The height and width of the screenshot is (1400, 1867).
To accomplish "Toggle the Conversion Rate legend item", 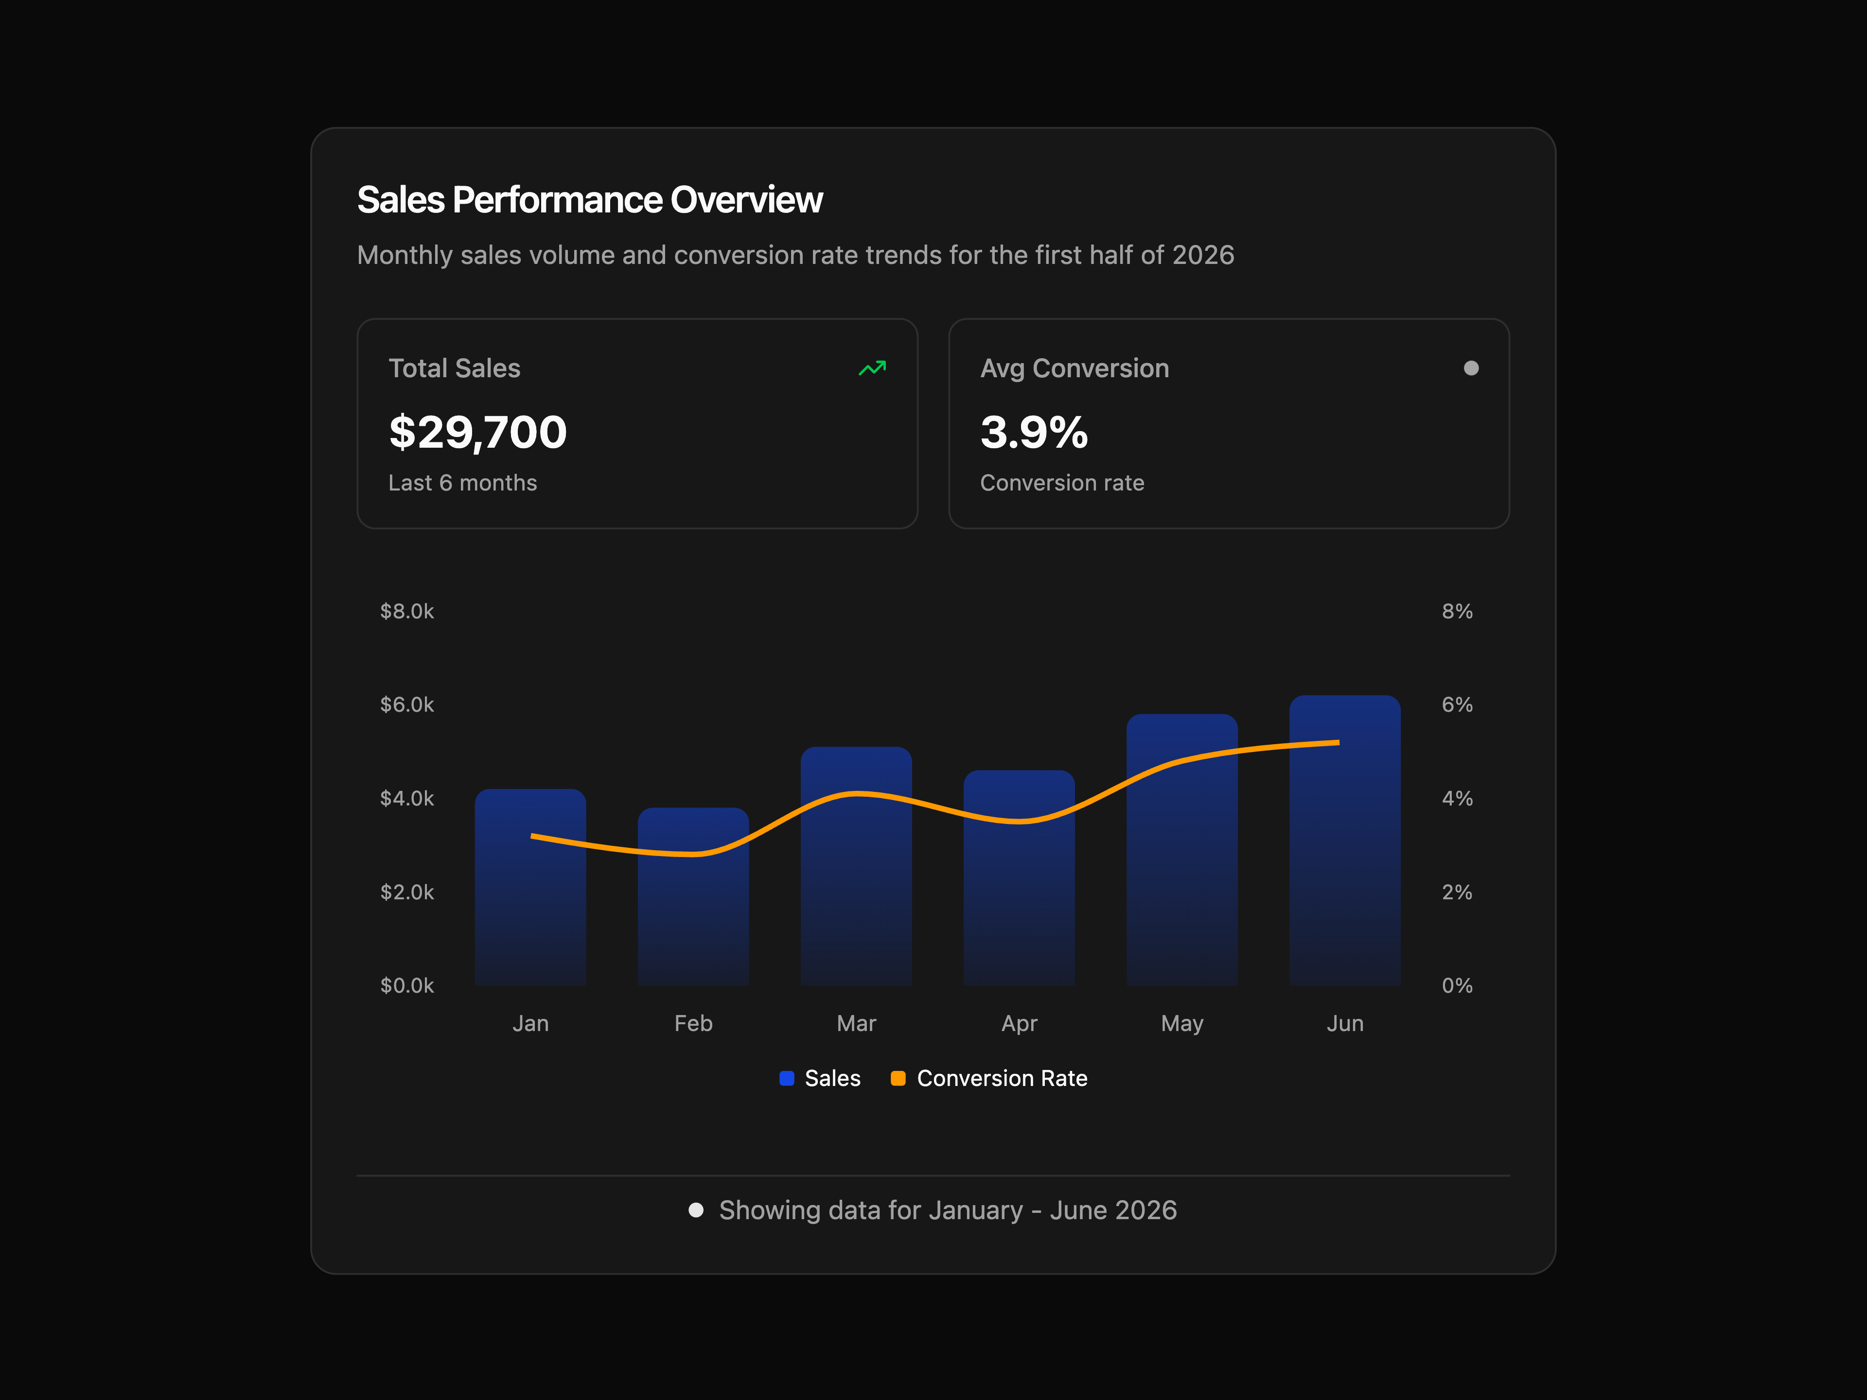I will (x=989, y=1079).
